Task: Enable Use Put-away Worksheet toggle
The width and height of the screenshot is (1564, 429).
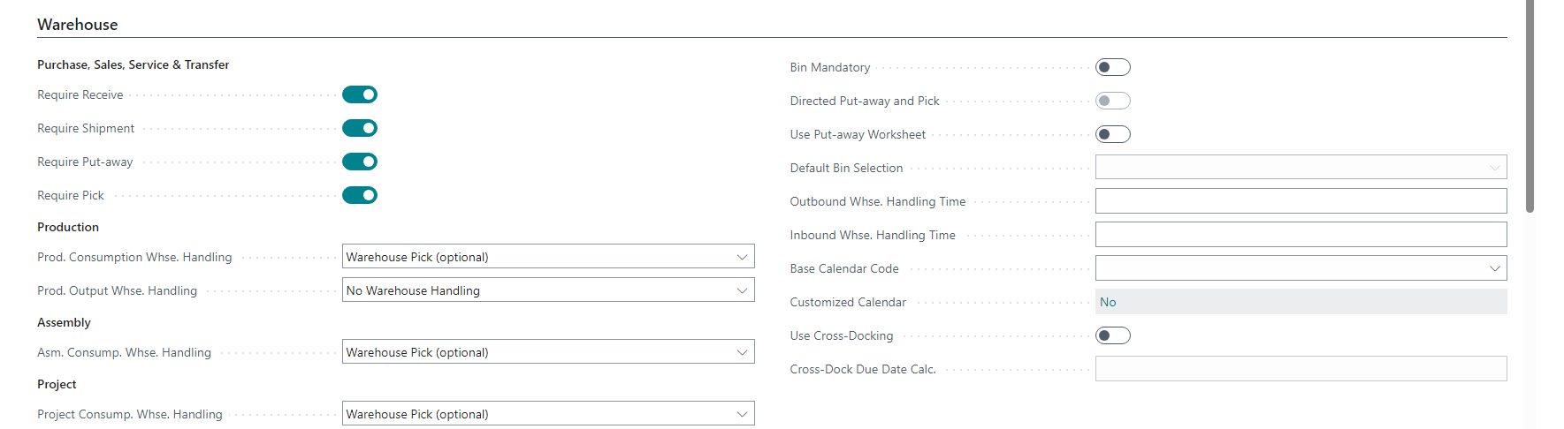Action: (x=1113, y=134)
